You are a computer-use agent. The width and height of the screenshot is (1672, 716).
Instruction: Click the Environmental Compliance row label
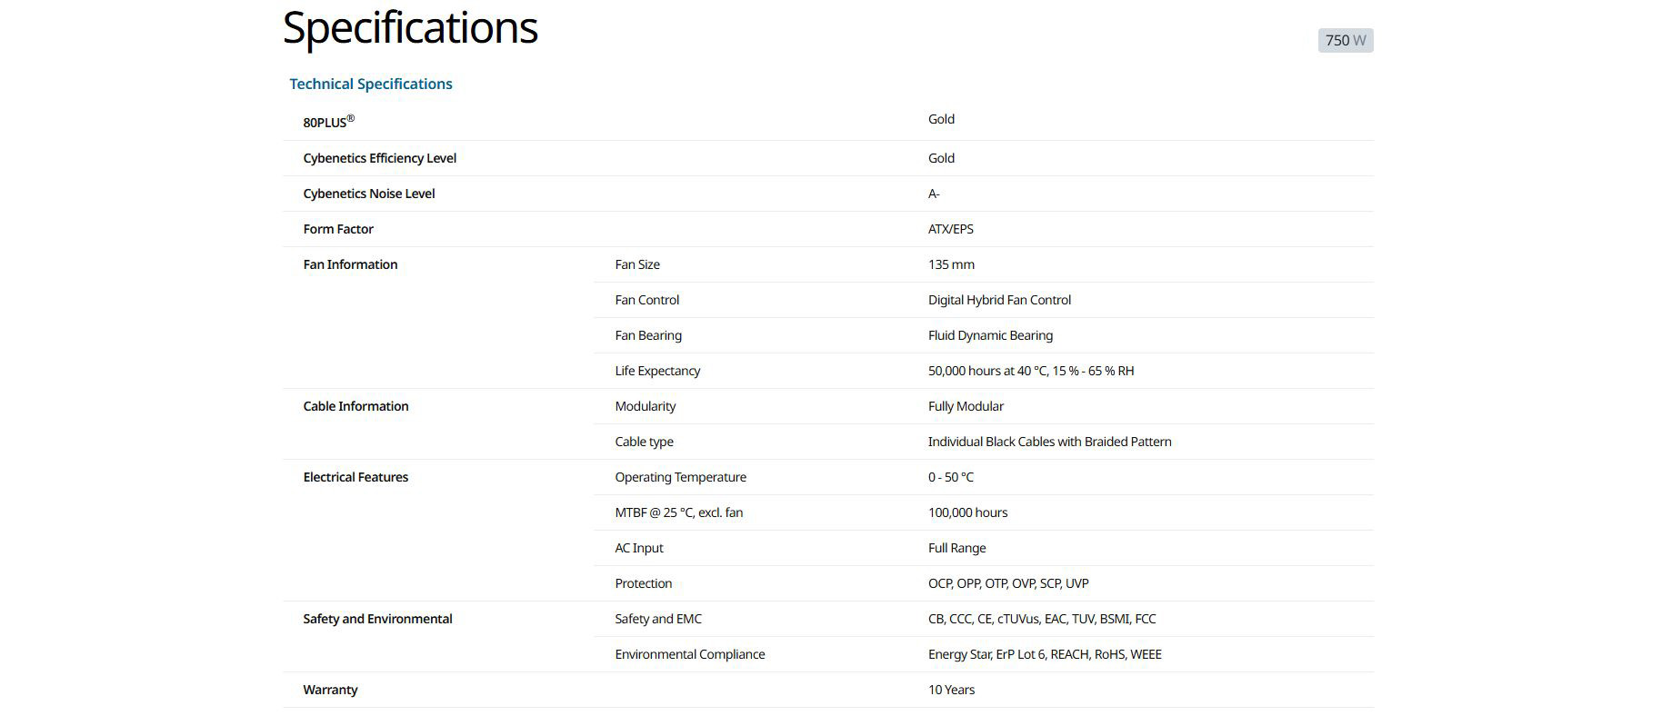point(689,654)
